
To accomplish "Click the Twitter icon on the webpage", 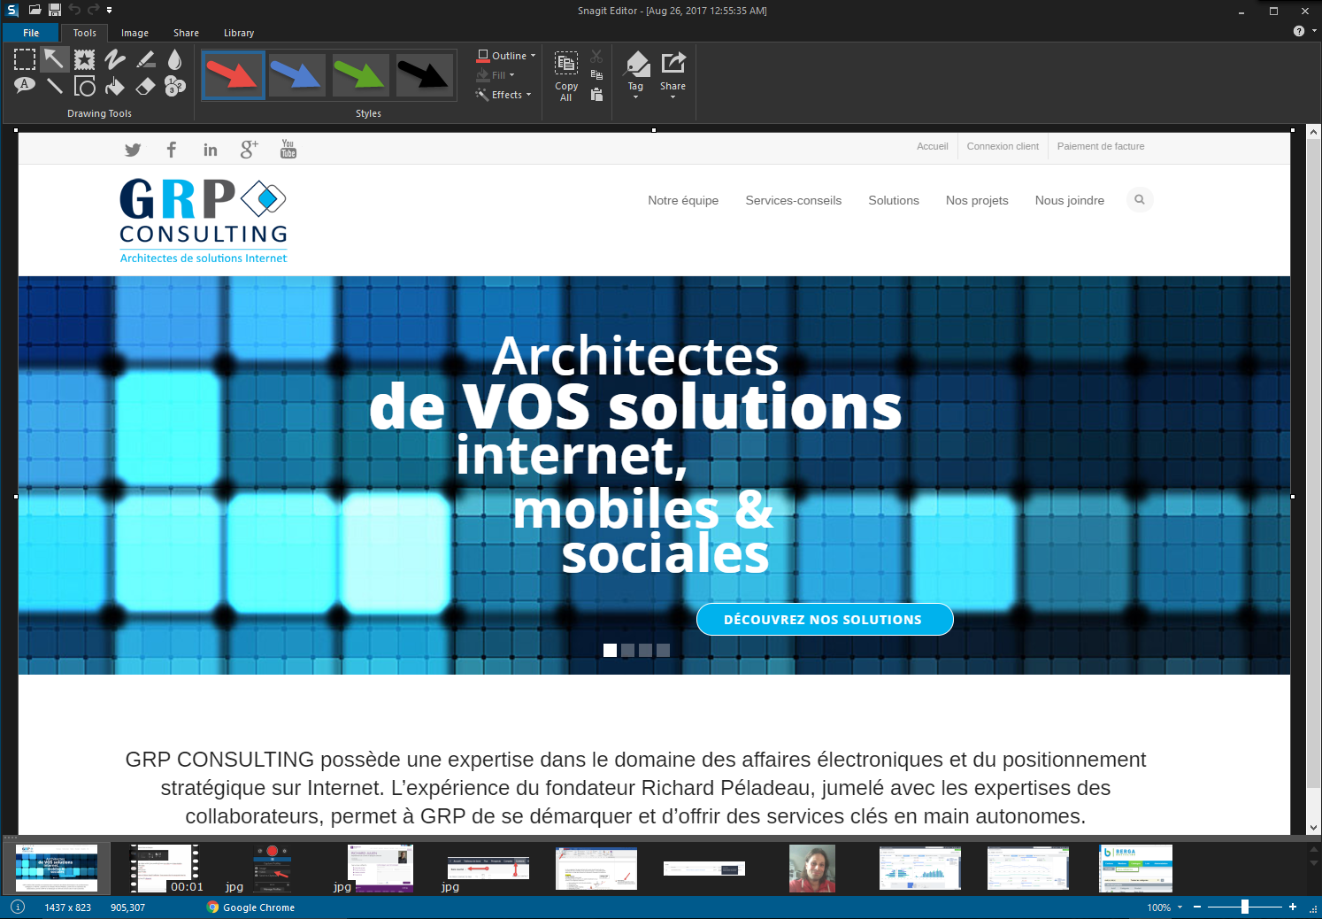I will 133,150.
